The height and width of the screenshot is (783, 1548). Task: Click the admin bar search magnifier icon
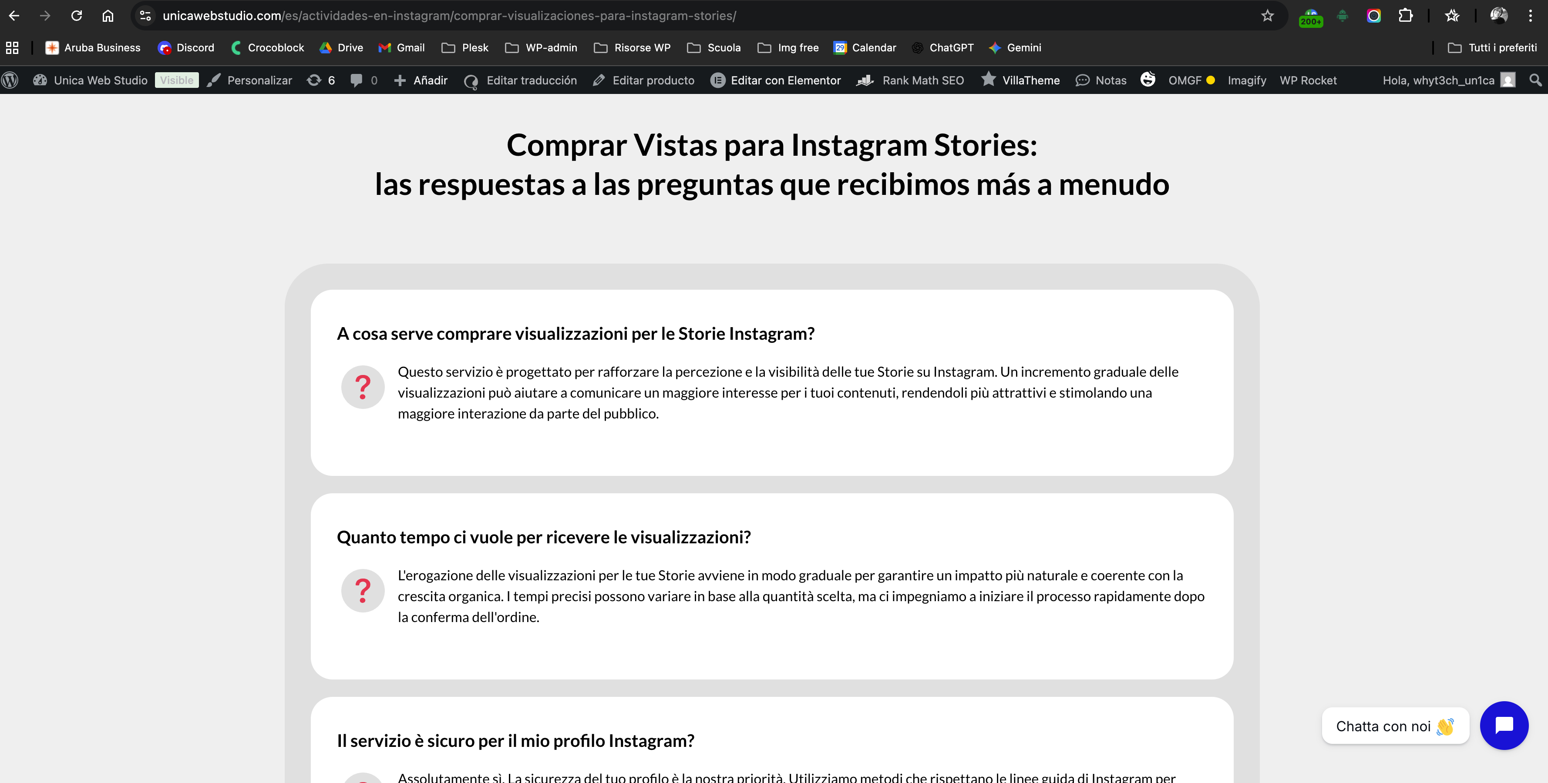[x=1535, y=80]
